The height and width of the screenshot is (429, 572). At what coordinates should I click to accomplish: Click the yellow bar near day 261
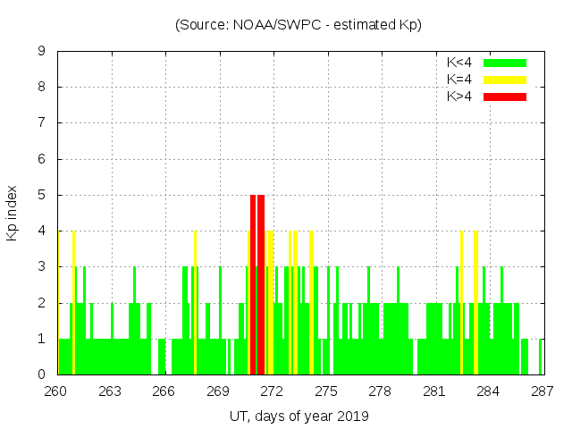(x=73, y=304)
